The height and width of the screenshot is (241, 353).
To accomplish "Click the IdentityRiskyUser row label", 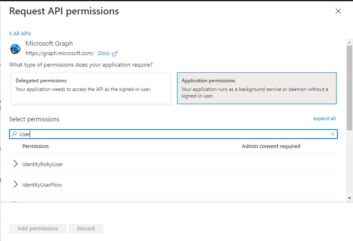I will click(x=42, y=165).
